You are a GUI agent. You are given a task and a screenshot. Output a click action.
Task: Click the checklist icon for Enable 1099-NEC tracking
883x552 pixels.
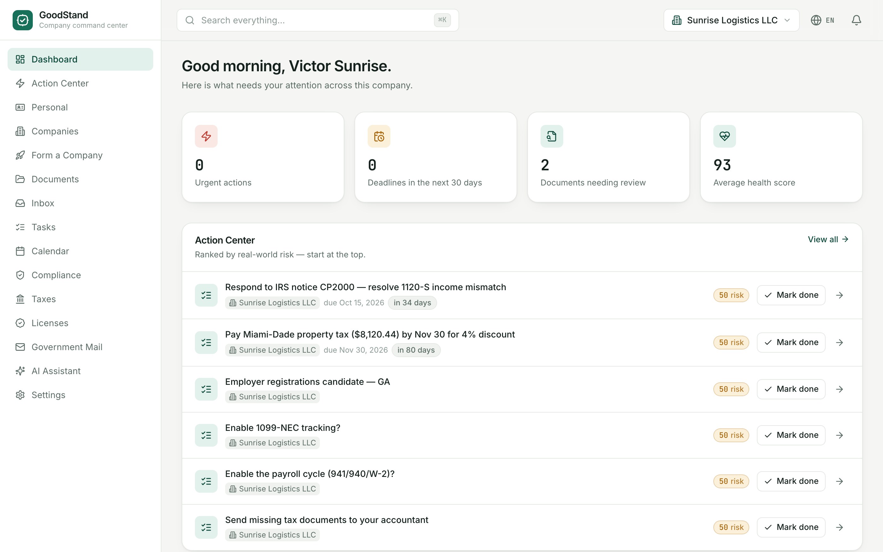pyautogui.click(x=206, y=435)
